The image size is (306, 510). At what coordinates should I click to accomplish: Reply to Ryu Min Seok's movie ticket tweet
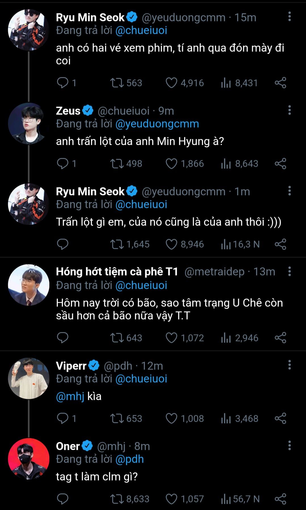coord(63,83)
